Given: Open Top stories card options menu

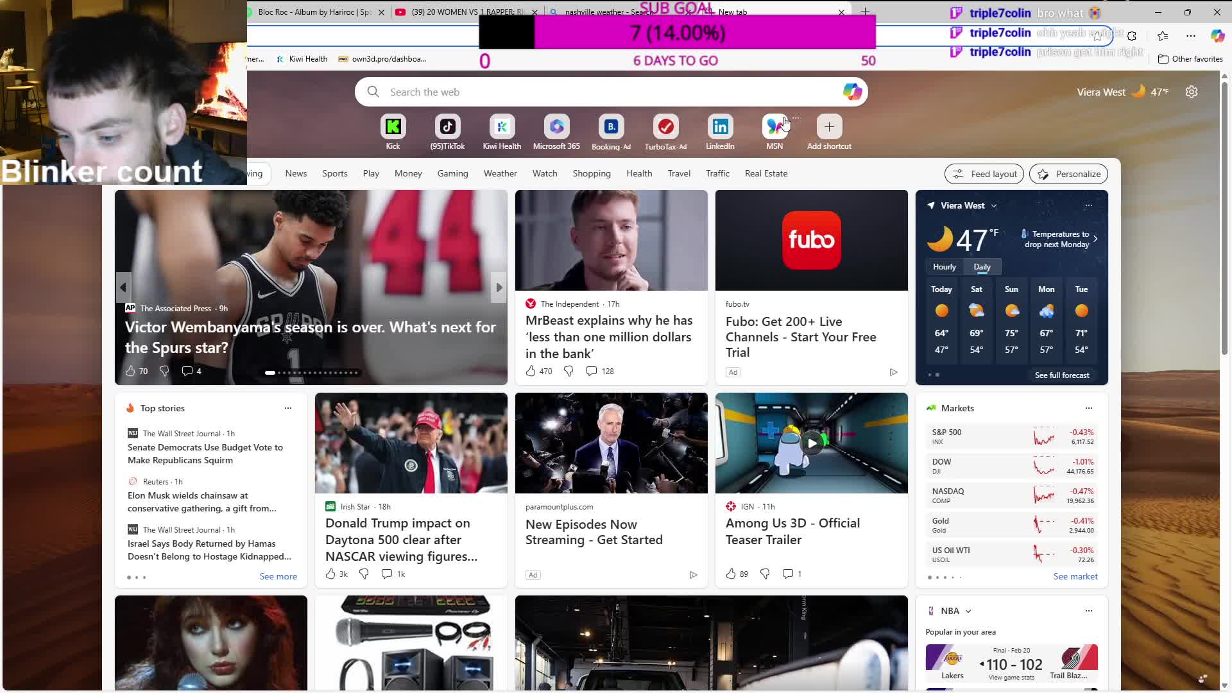Looking at the screenshot, I should point(288,408).
